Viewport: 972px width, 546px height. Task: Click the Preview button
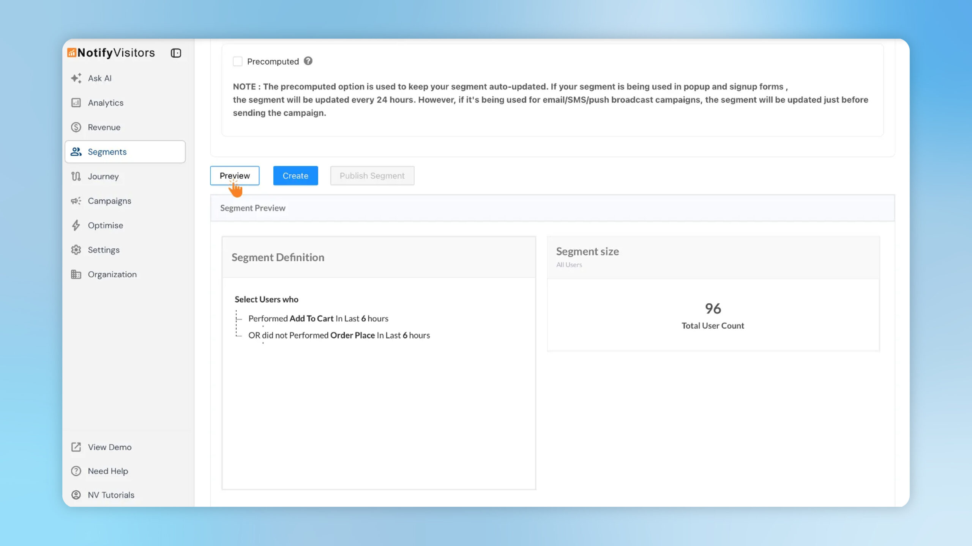tap(234, 175)
